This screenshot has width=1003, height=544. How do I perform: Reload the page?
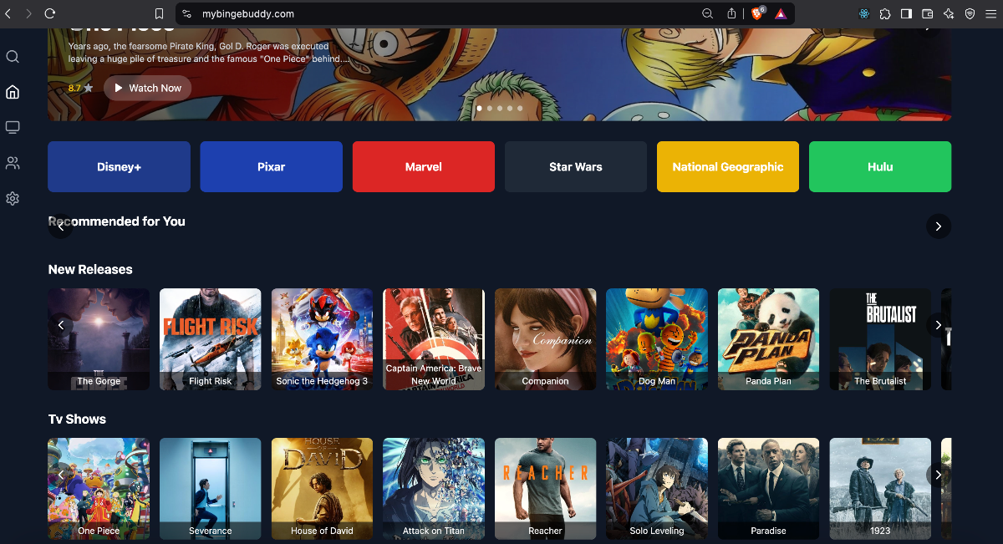[x=50, y=13]
